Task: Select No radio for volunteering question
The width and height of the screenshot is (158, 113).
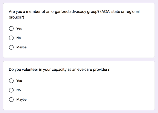Action: point(11,90)
